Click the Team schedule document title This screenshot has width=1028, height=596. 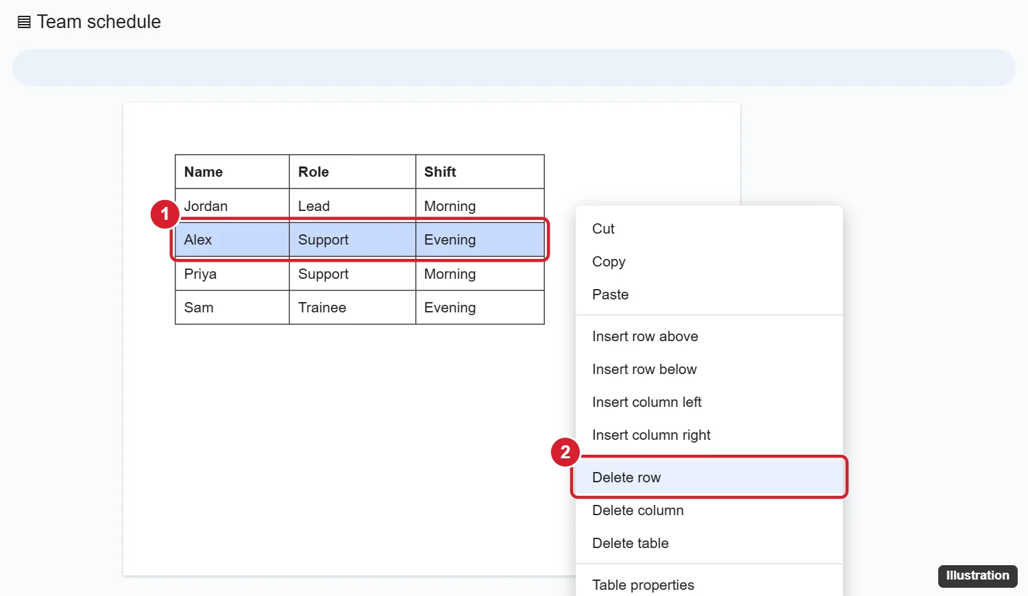[x=99, y=22]
